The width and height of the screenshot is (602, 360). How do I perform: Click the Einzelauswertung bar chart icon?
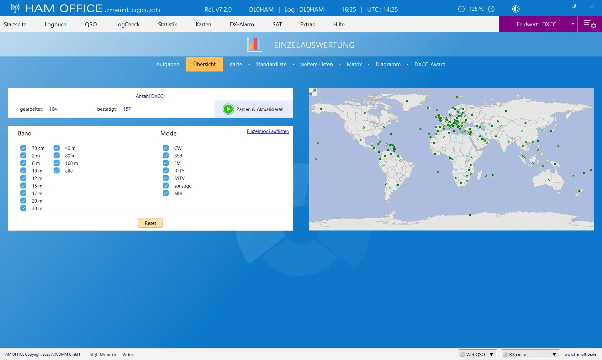click(x=254, y=45)
